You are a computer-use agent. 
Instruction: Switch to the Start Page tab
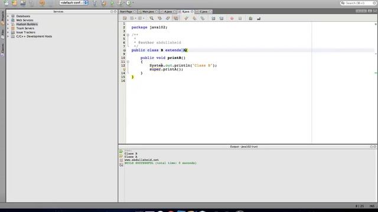point(126,12)
